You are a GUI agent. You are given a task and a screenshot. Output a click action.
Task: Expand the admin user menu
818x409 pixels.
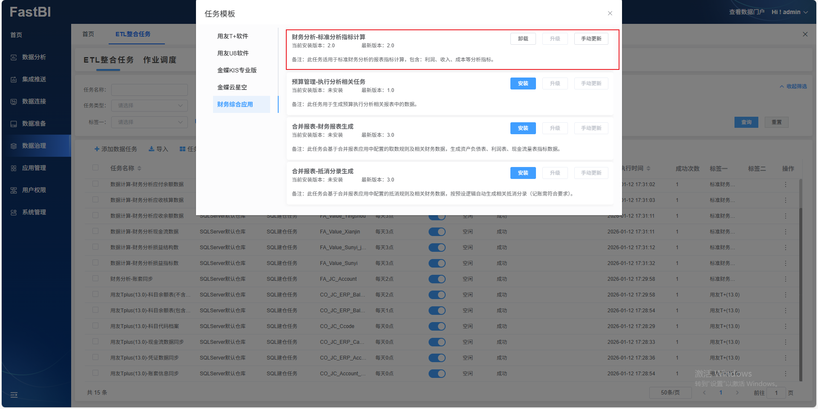click(789, 12)
